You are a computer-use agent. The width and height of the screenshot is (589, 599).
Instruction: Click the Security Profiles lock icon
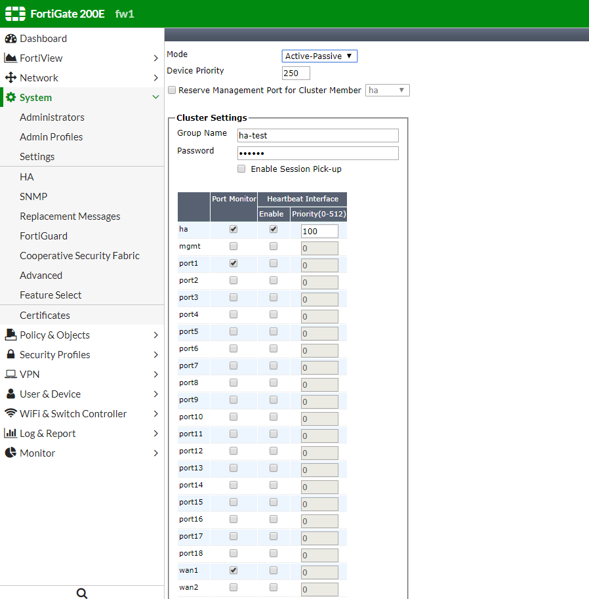tap(10, 354)
